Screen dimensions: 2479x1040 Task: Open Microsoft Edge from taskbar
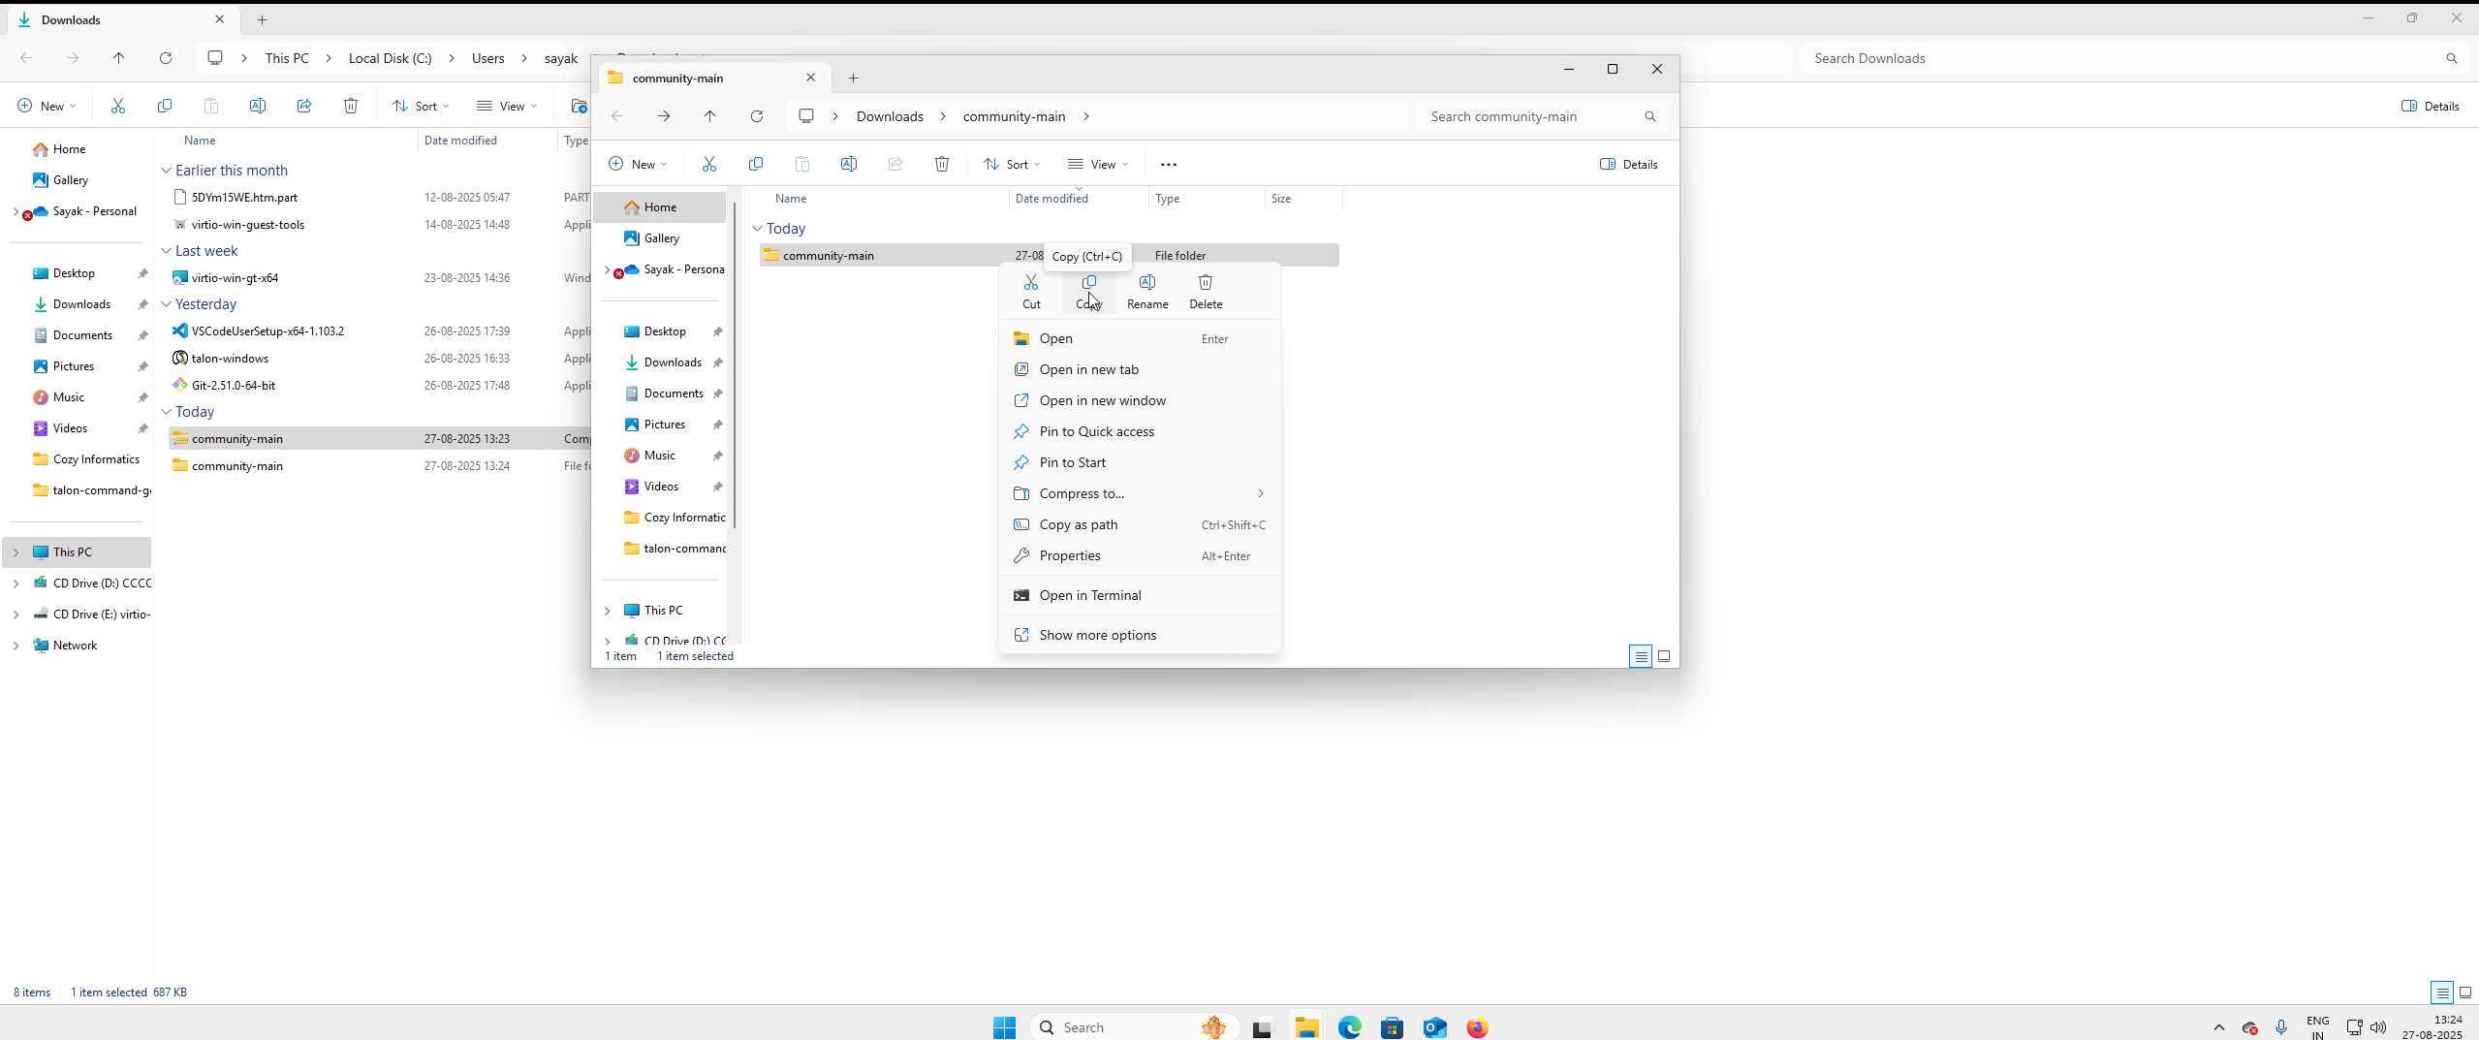pos(1350,1027)
